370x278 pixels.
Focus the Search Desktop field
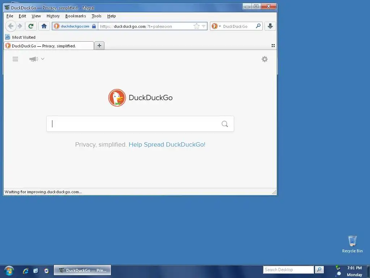pyautogui.click(x=288, y=270)
